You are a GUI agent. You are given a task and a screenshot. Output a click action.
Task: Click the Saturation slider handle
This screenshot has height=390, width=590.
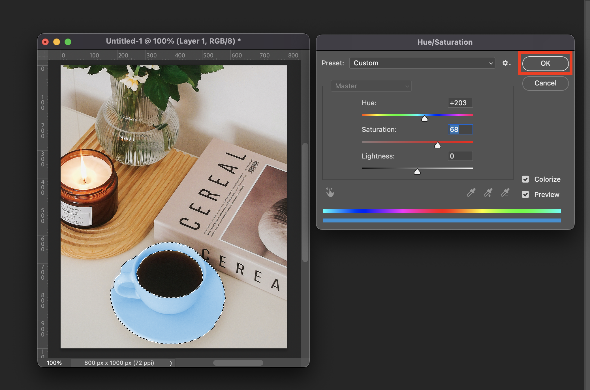point(437,145)
